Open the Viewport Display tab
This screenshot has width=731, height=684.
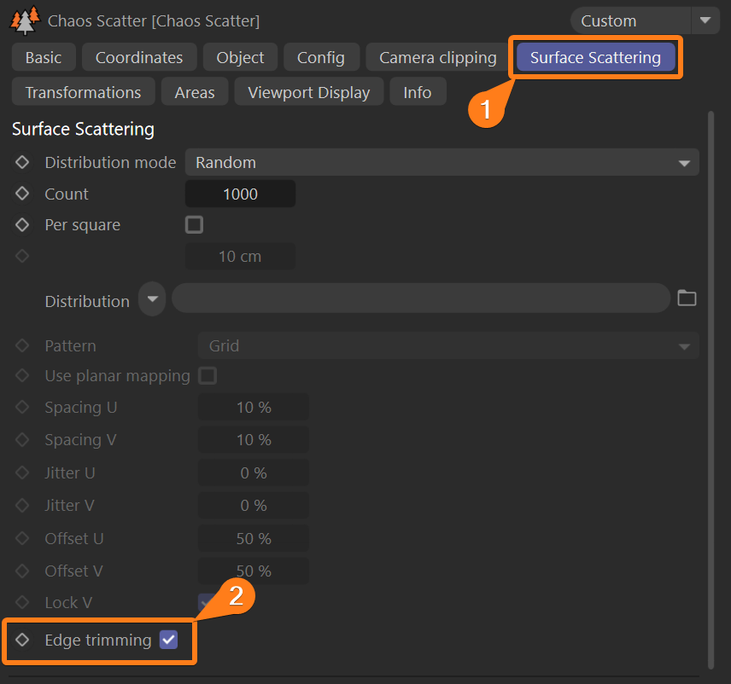point(308,92)
